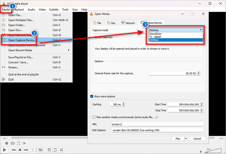This screenshot has height=154, width=226.
Task: Switch to the Network tab
Action: pyautogui.click(x=128, y=23)
